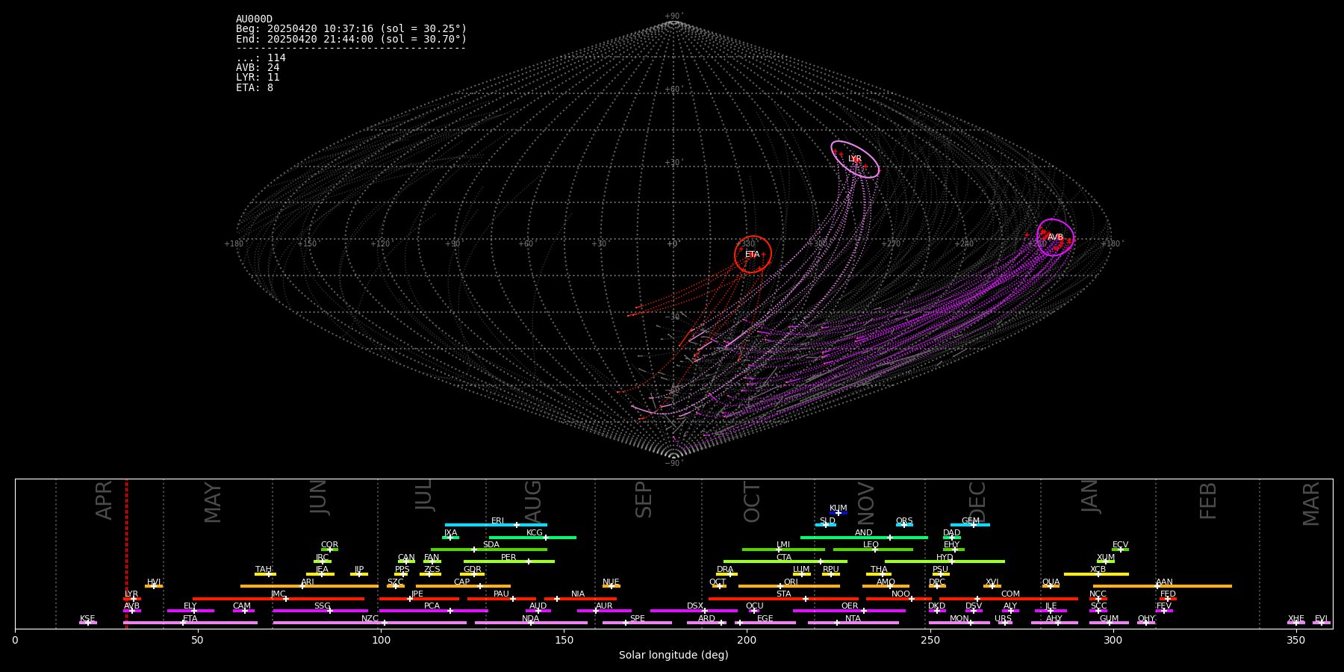Click the 'ETA: 8' count in legend
The image size is (1344, 672).
pos(255,88)
